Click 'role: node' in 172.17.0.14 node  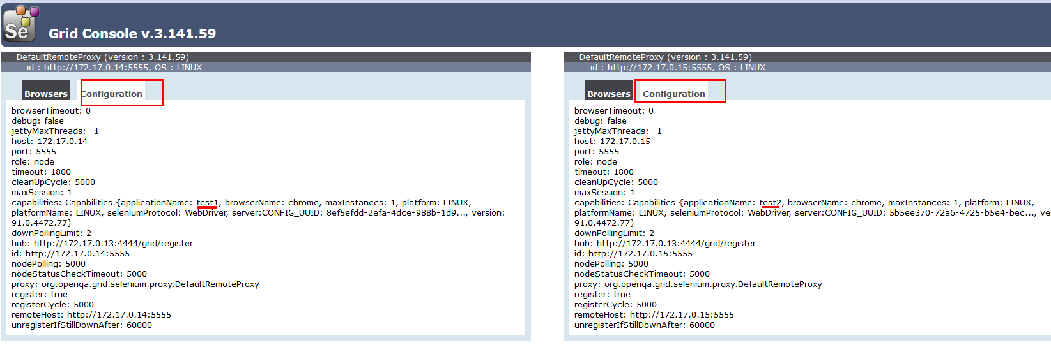[x=33, y=162]
